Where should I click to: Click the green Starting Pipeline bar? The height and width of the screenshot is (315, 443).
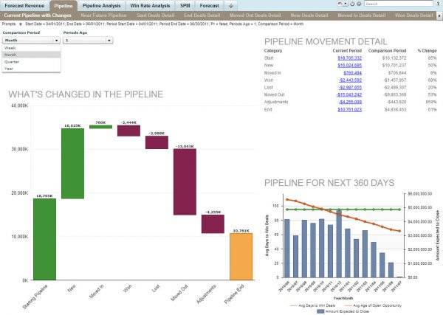tap(44, 238)
